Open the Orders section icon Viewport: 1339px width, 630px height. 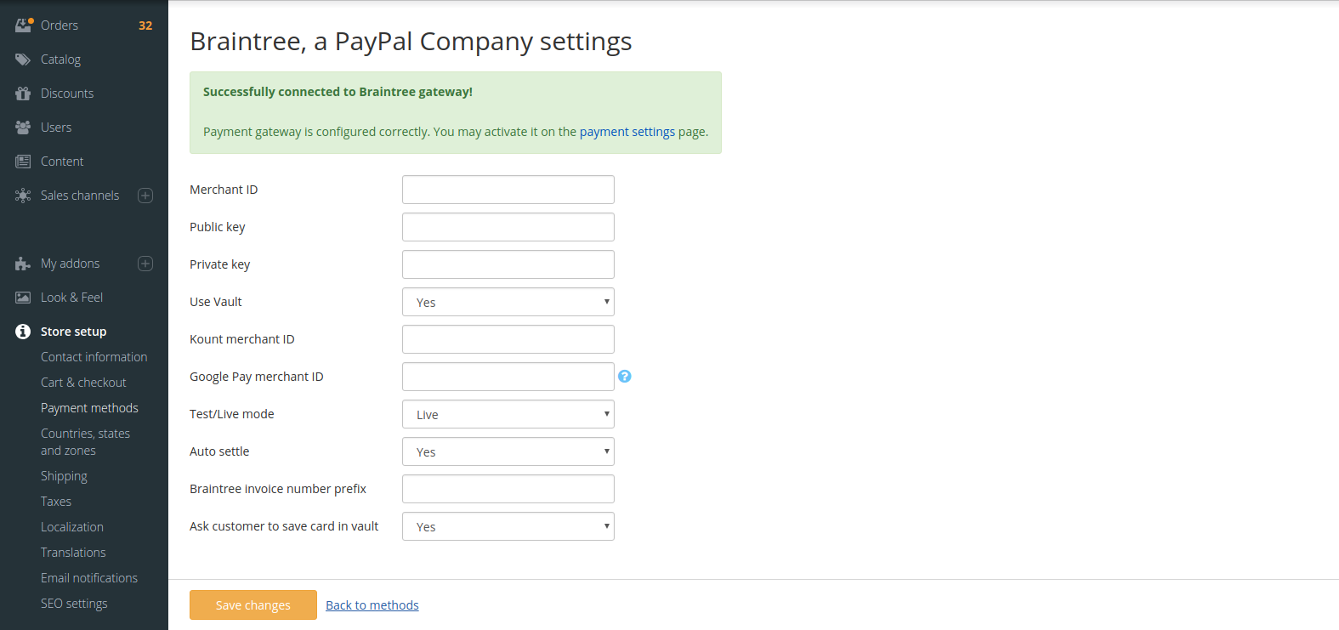pyautogui.click(x=22, y=25)
